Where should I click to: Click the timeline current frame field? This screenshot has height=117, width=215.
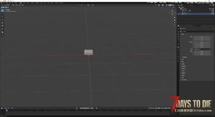151,108
